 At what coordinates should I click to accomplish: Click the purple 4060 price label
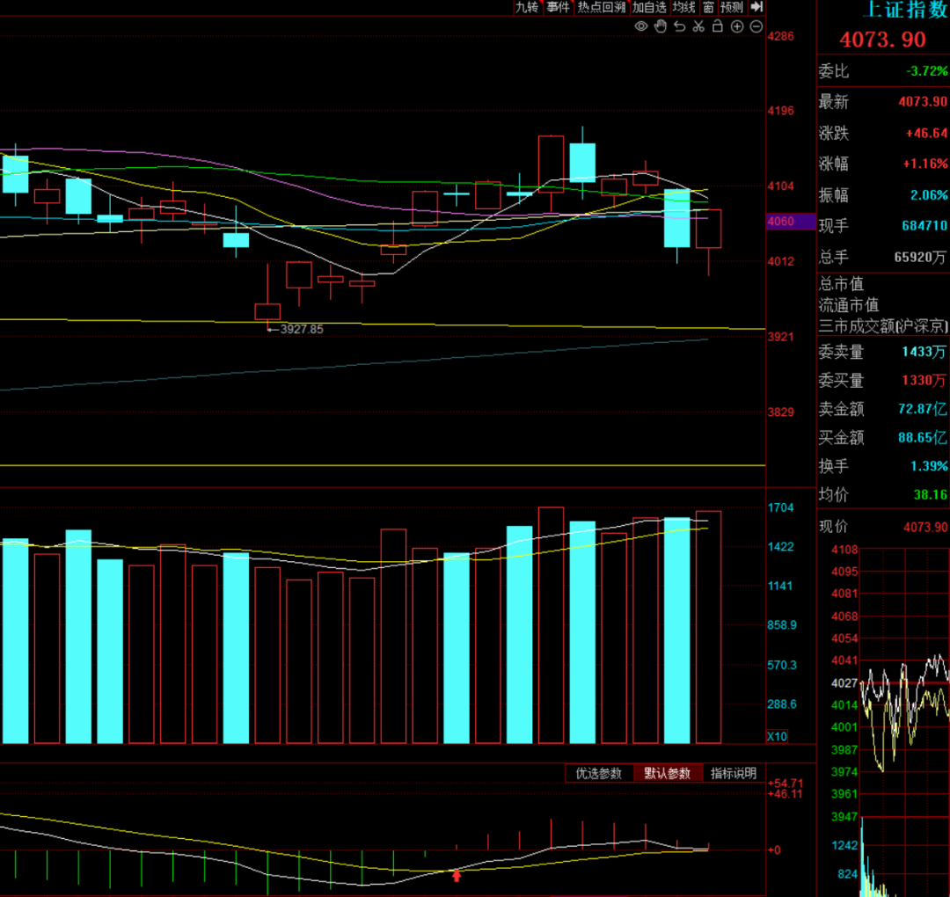click(791, 221)
